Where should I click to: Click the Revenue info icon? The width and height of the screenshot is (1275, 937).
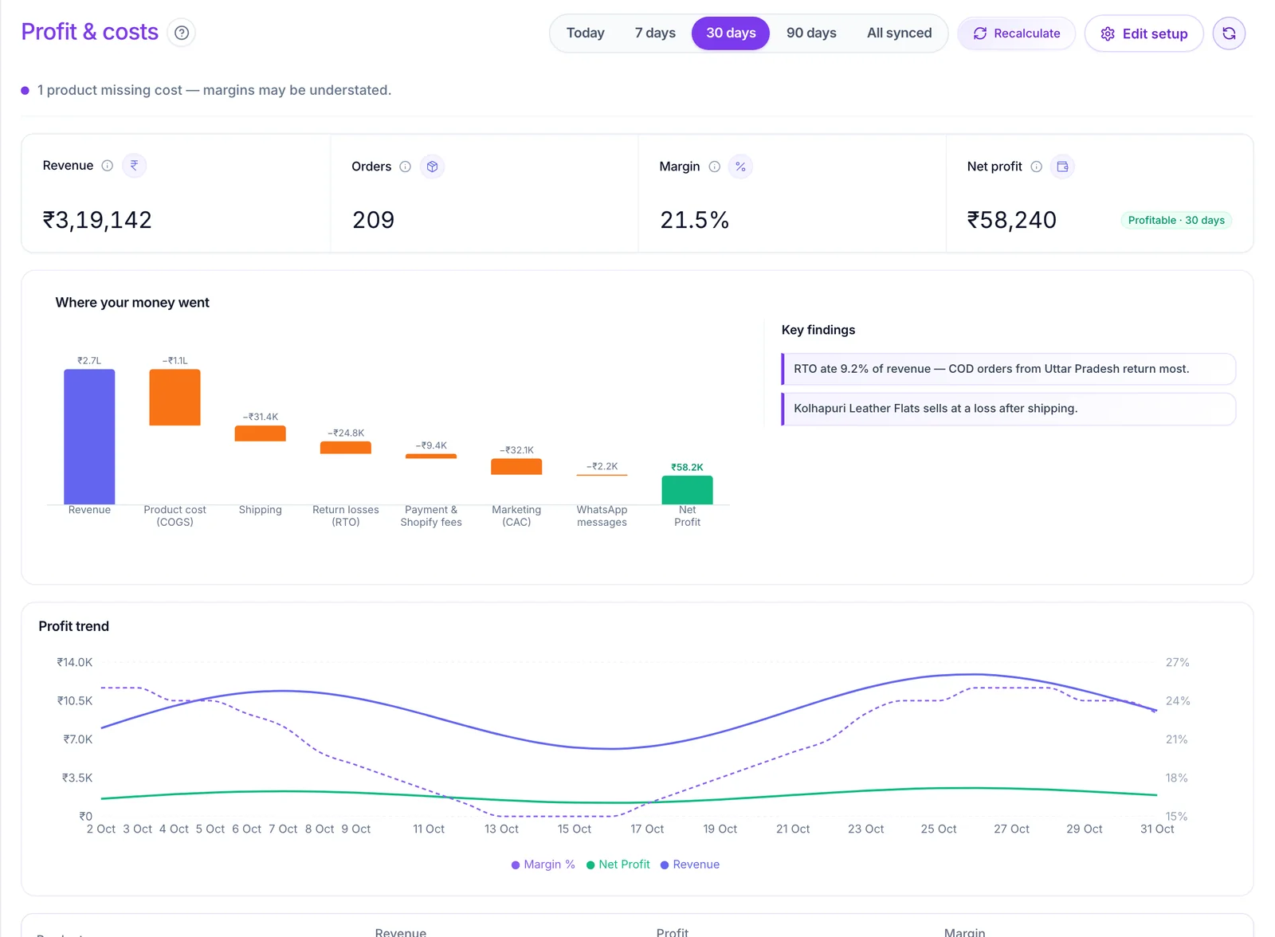coord(107,166)
